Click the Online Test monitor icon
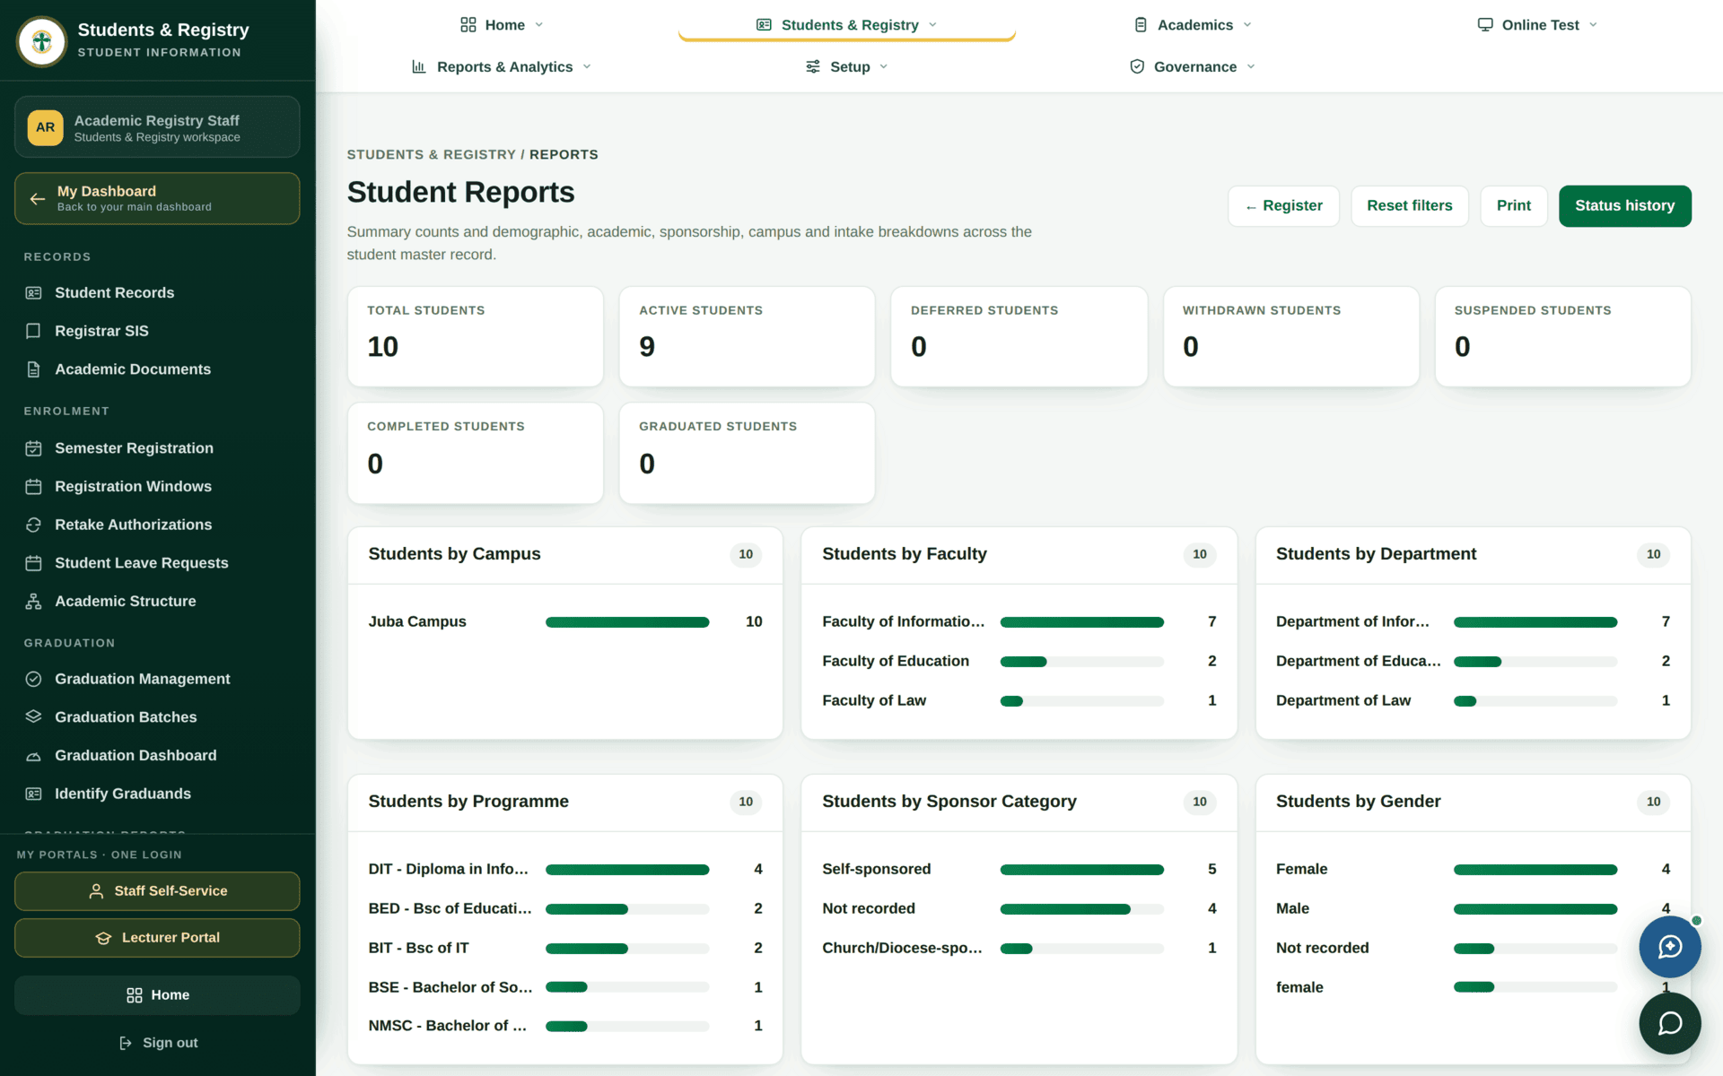 click(1485, 25)
